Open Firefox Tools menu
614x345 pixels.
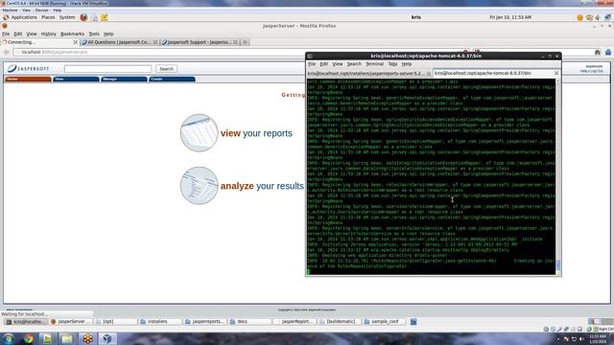[x=94, y=34]
